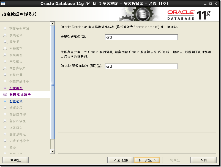The image size is (221, 167).
Task: Click the 创建产品清单 step text
Action: click(19, 81)
